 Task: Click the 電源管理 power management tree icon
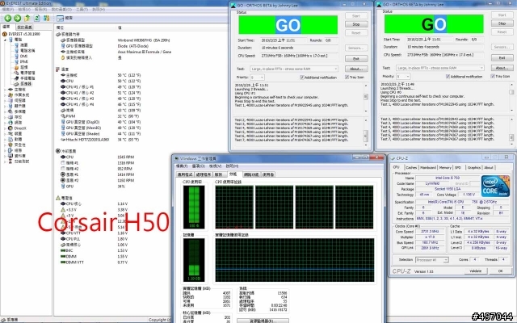coord(16,73)
